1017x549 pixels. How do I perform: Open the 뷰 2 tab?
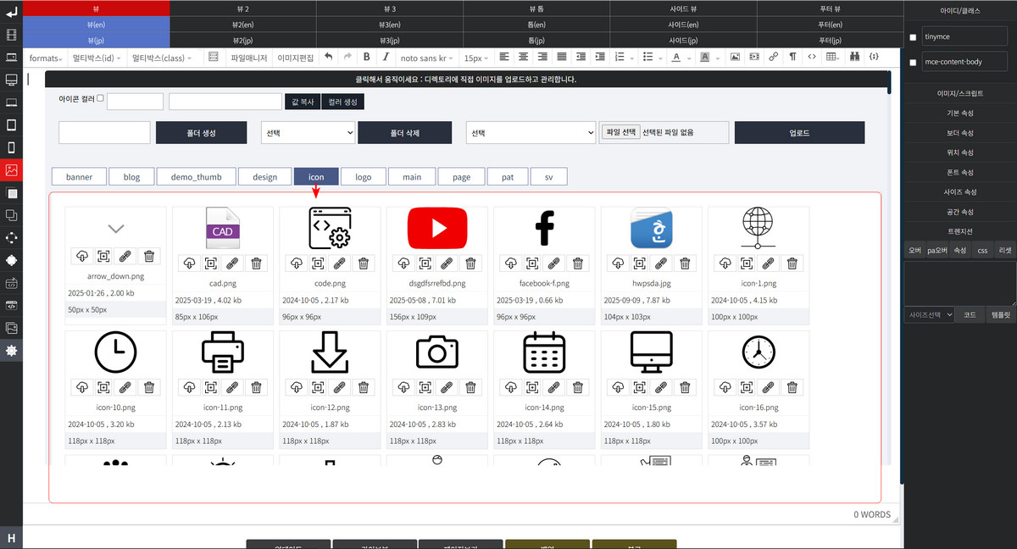click(242, 8)
